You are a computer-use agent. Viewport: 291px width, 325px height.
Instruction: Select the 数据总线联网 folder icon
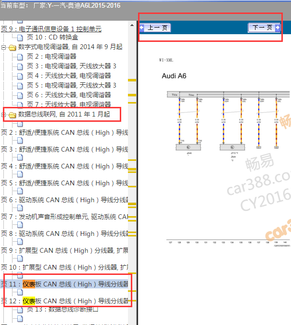[x=13, y=115]
